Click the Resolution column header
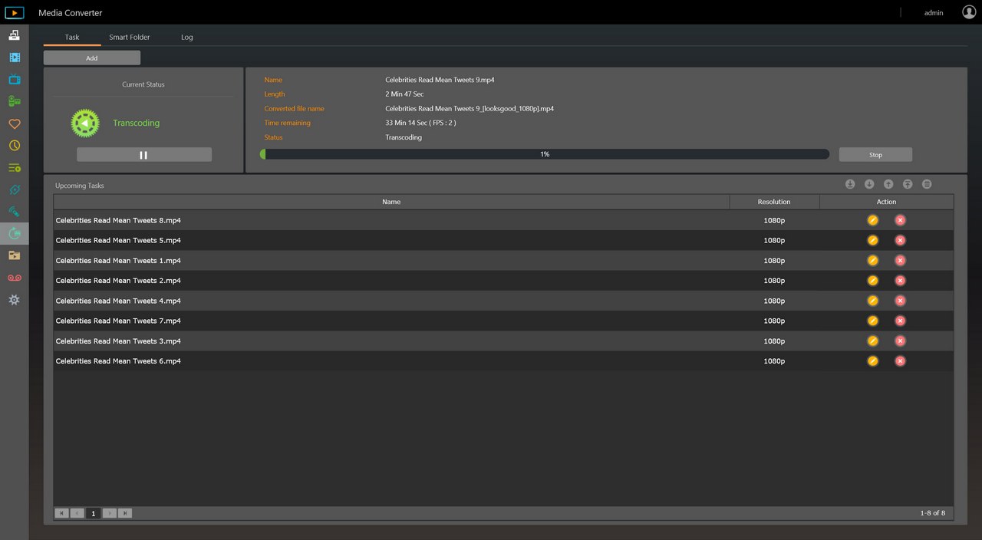The width and height of the screenshot is (982, 540). 774,202
